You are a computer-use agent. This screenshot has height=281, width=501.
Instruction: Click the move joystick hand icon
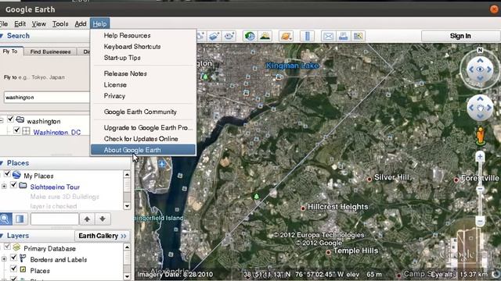[480, 108]
